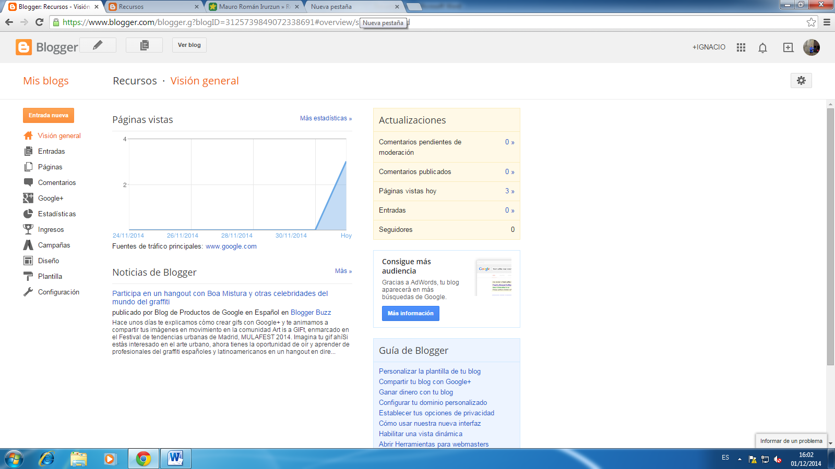Open Personalizar la plantilla de tu blog
Viewport: 835px width, 469px height.
point(430,371)
